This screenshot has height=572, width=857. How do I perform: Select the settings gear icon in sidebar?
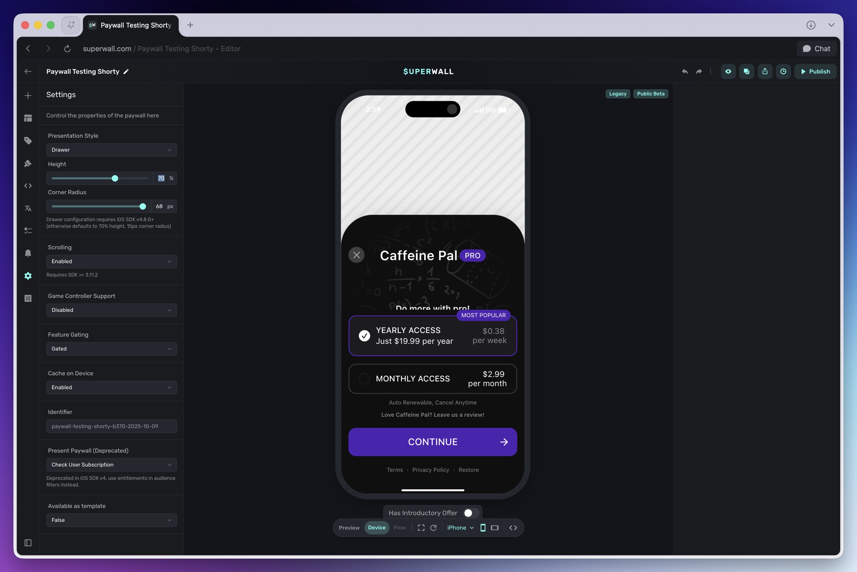click(28, 276)
